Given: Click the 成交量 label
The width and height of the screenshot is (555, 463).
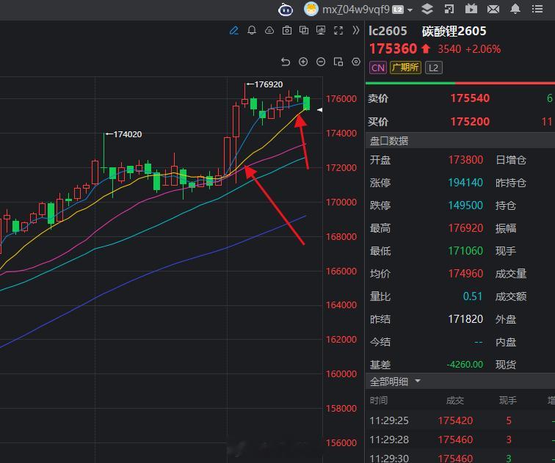Looking at the screenshot, I should [x=511, y=274].
